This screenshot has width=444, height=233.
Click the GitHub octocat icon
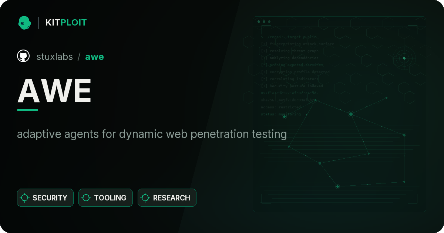coord(23,56)
